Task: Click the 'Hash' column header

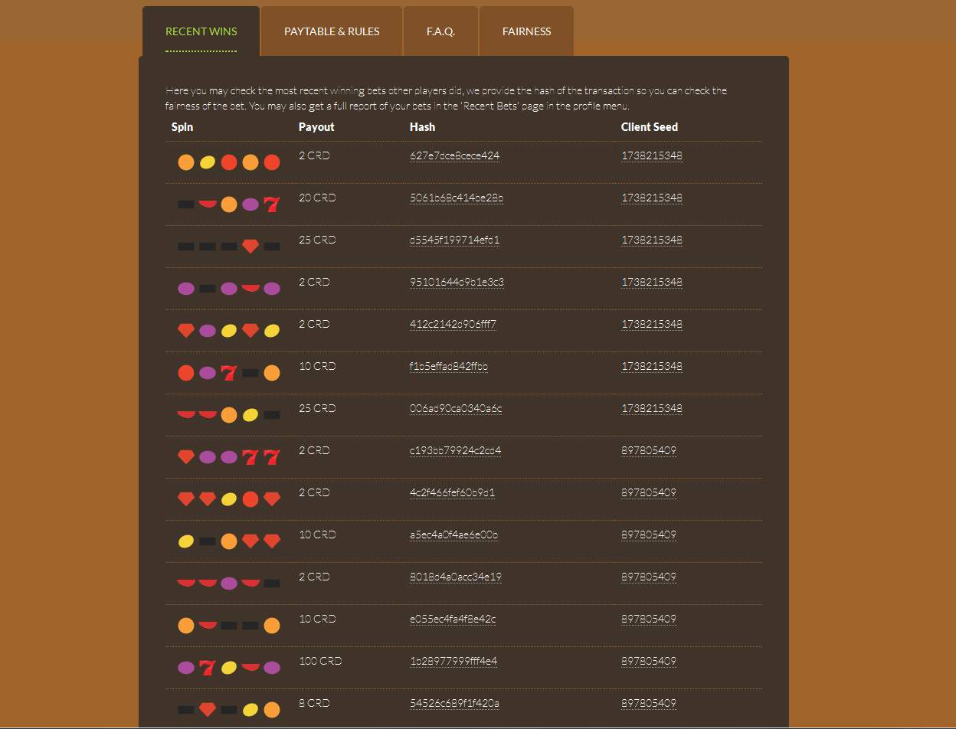Action: click(422, 127)
